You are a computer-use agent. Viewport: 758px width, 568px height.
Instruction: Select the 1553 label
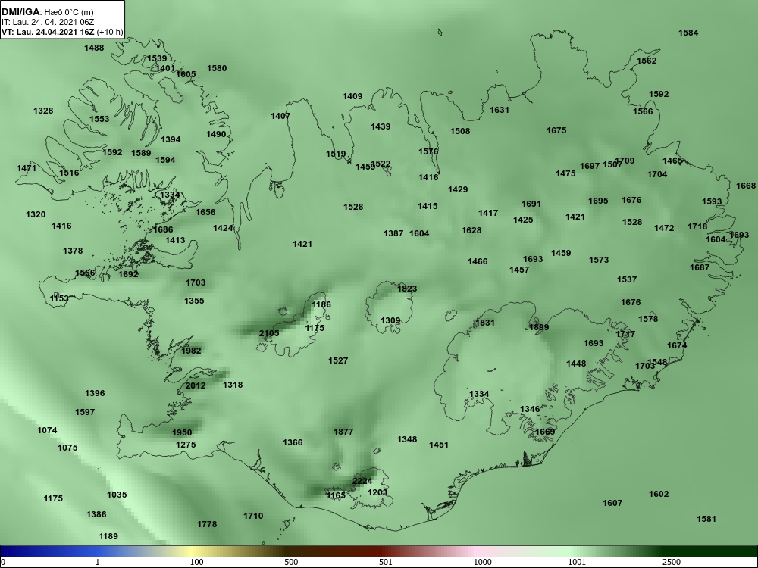point(99,119)
